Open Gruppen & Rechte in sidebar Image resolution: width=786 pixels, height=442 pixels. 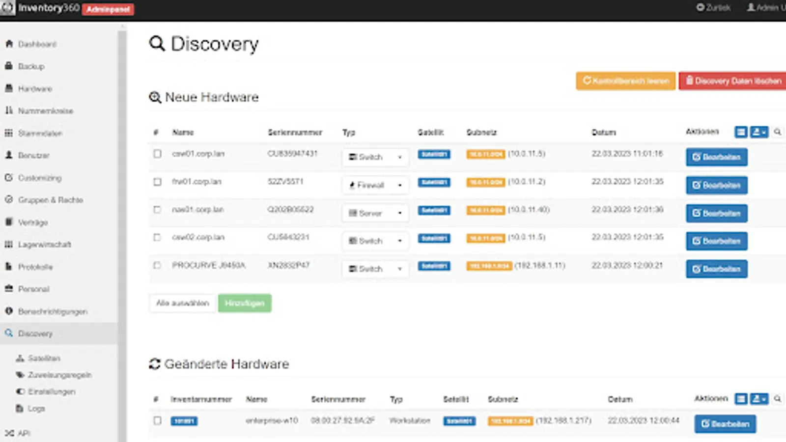pyautogui.click(x=50, y=200)
